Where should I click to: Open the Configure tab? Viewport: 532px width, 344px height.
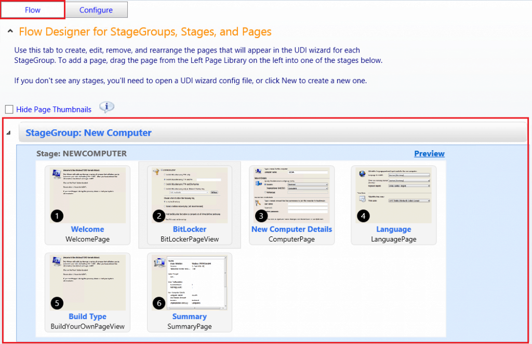tap(96, 10)
